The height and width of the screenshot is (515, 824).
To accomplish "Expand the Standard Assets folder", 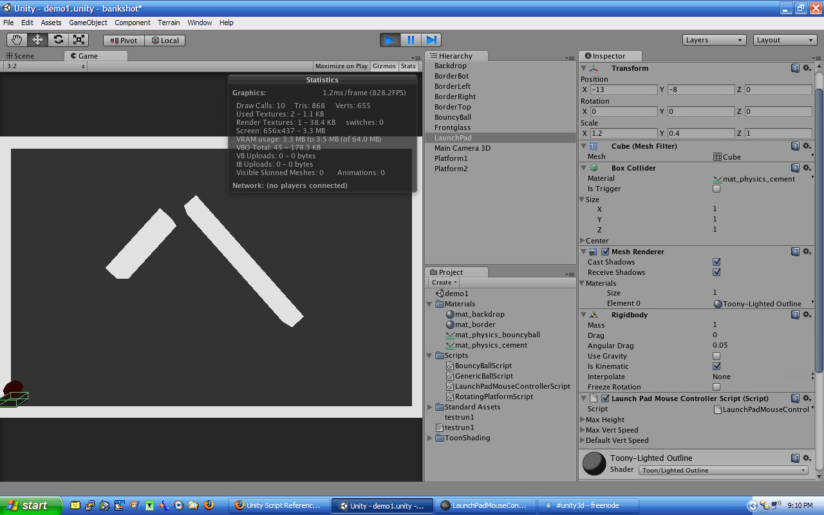I will coord(431,407).
